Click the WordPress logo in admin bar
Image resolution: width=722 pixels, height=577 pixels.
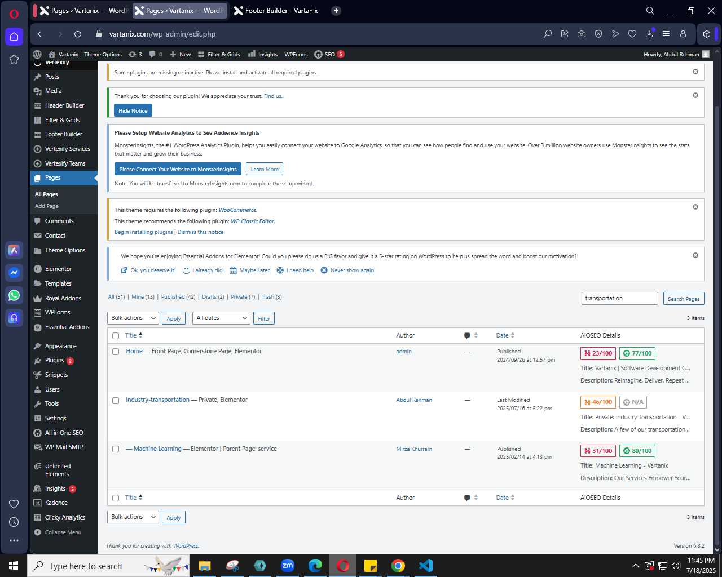37,54
